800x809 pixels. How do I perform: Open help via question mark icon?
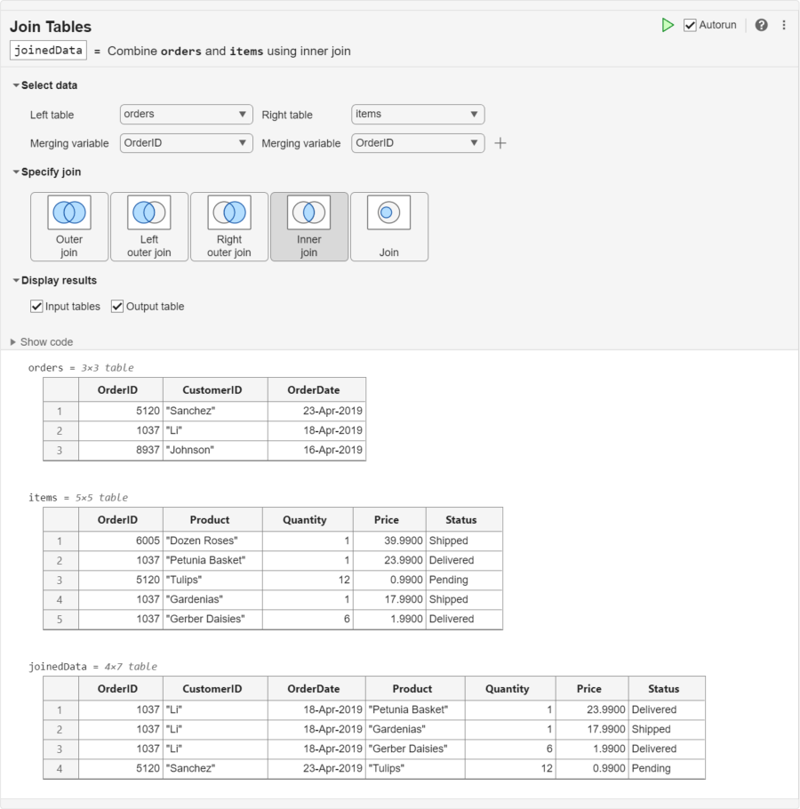point(761,25)
